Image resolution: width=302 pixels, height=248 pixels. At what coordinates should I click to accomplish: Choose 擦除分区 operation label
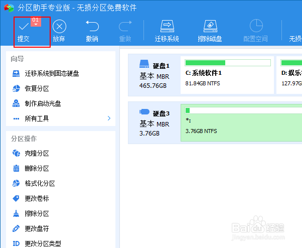click(x=37, y=213)
